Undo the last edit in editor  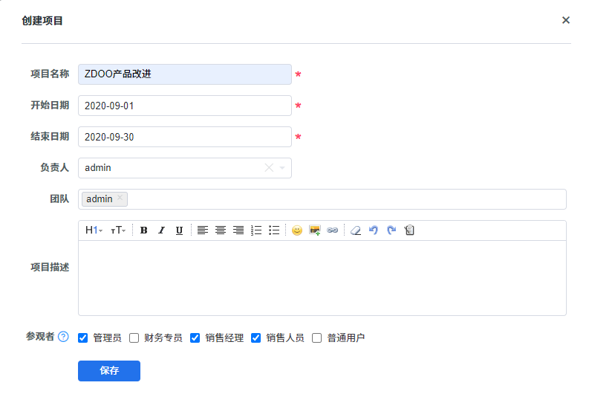click(374, 230)
